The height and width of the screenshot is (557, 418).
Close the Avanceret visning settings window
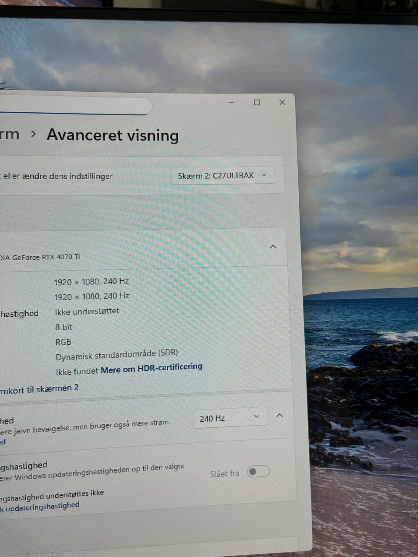282,102
